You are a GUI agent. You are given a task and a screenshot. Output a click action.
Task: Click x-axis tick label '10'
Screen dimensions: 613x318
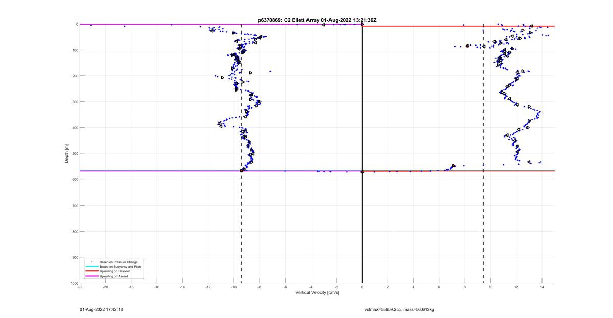[490, 287]
